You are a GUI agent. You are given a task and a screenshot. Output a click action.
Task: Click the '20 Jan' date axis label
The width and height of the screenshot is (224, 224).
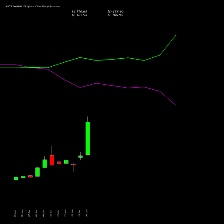[86, 213]
